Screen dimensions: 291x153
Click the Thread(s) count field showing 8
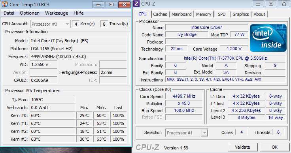pos(104,24)
